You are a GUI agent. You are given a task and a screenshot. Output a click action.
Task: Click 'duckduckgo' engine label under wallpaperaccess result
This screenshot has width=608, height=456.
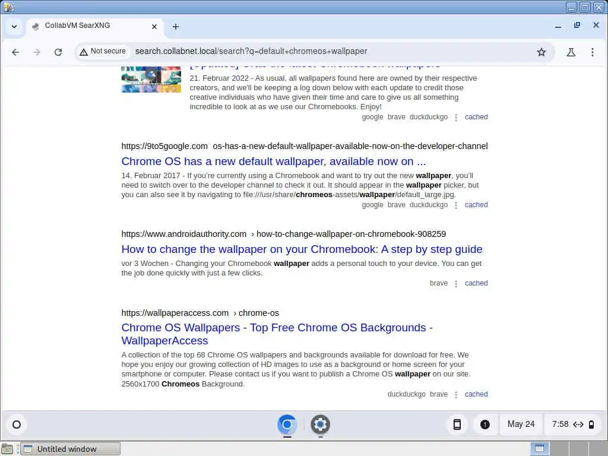pos(406,394)
